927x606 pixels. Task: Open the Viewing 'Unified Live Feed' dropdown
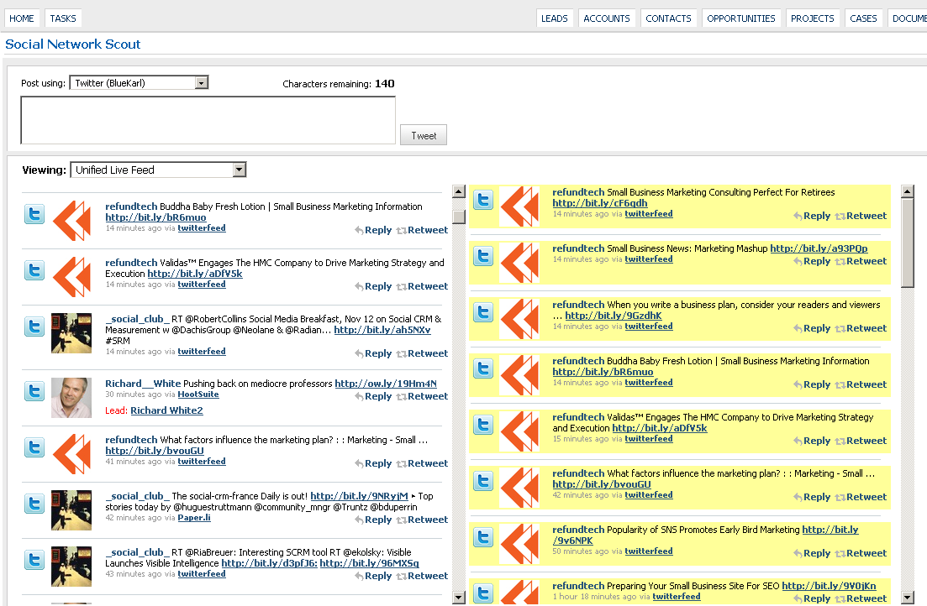158,170
